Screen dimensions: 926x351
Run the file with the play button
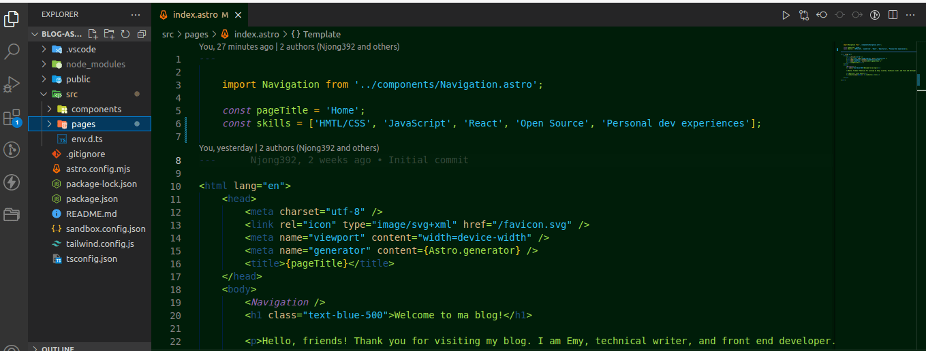point(786,14)
